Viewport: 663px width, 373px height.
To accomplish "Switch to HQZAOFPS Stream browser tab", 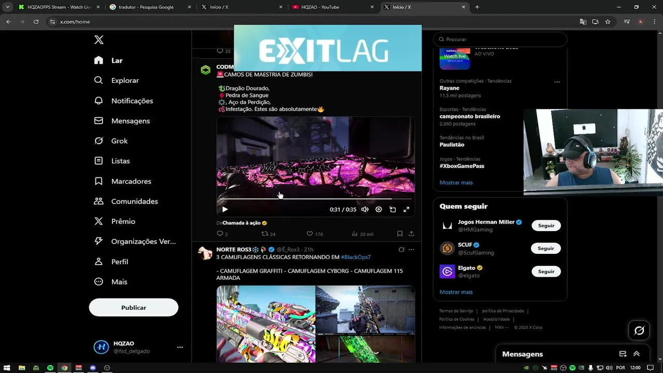I will point(59,7).
